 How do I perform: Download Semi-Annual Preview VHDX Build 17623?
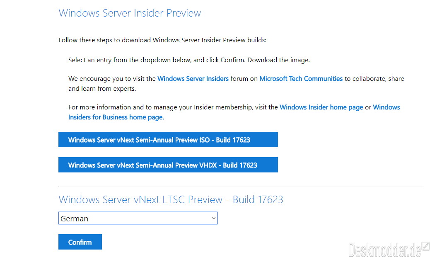(x=168, y=165)
